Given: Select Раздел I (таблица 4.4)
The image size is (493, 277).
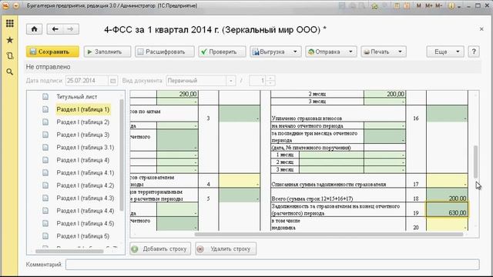Looking at the screenshot, I should tap(86, 211).
